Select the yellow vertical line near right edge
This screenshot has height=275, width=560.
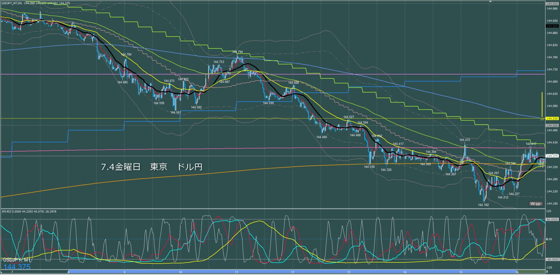542,105
